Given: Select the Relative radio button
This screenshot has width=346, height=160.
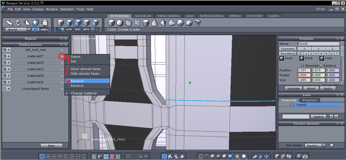Looking at the screenshot, I should (321, 65).
